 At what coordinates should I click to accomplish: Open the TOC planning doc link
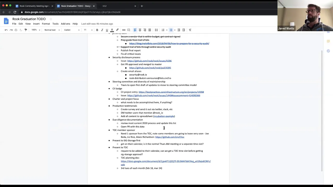(166, 163)
